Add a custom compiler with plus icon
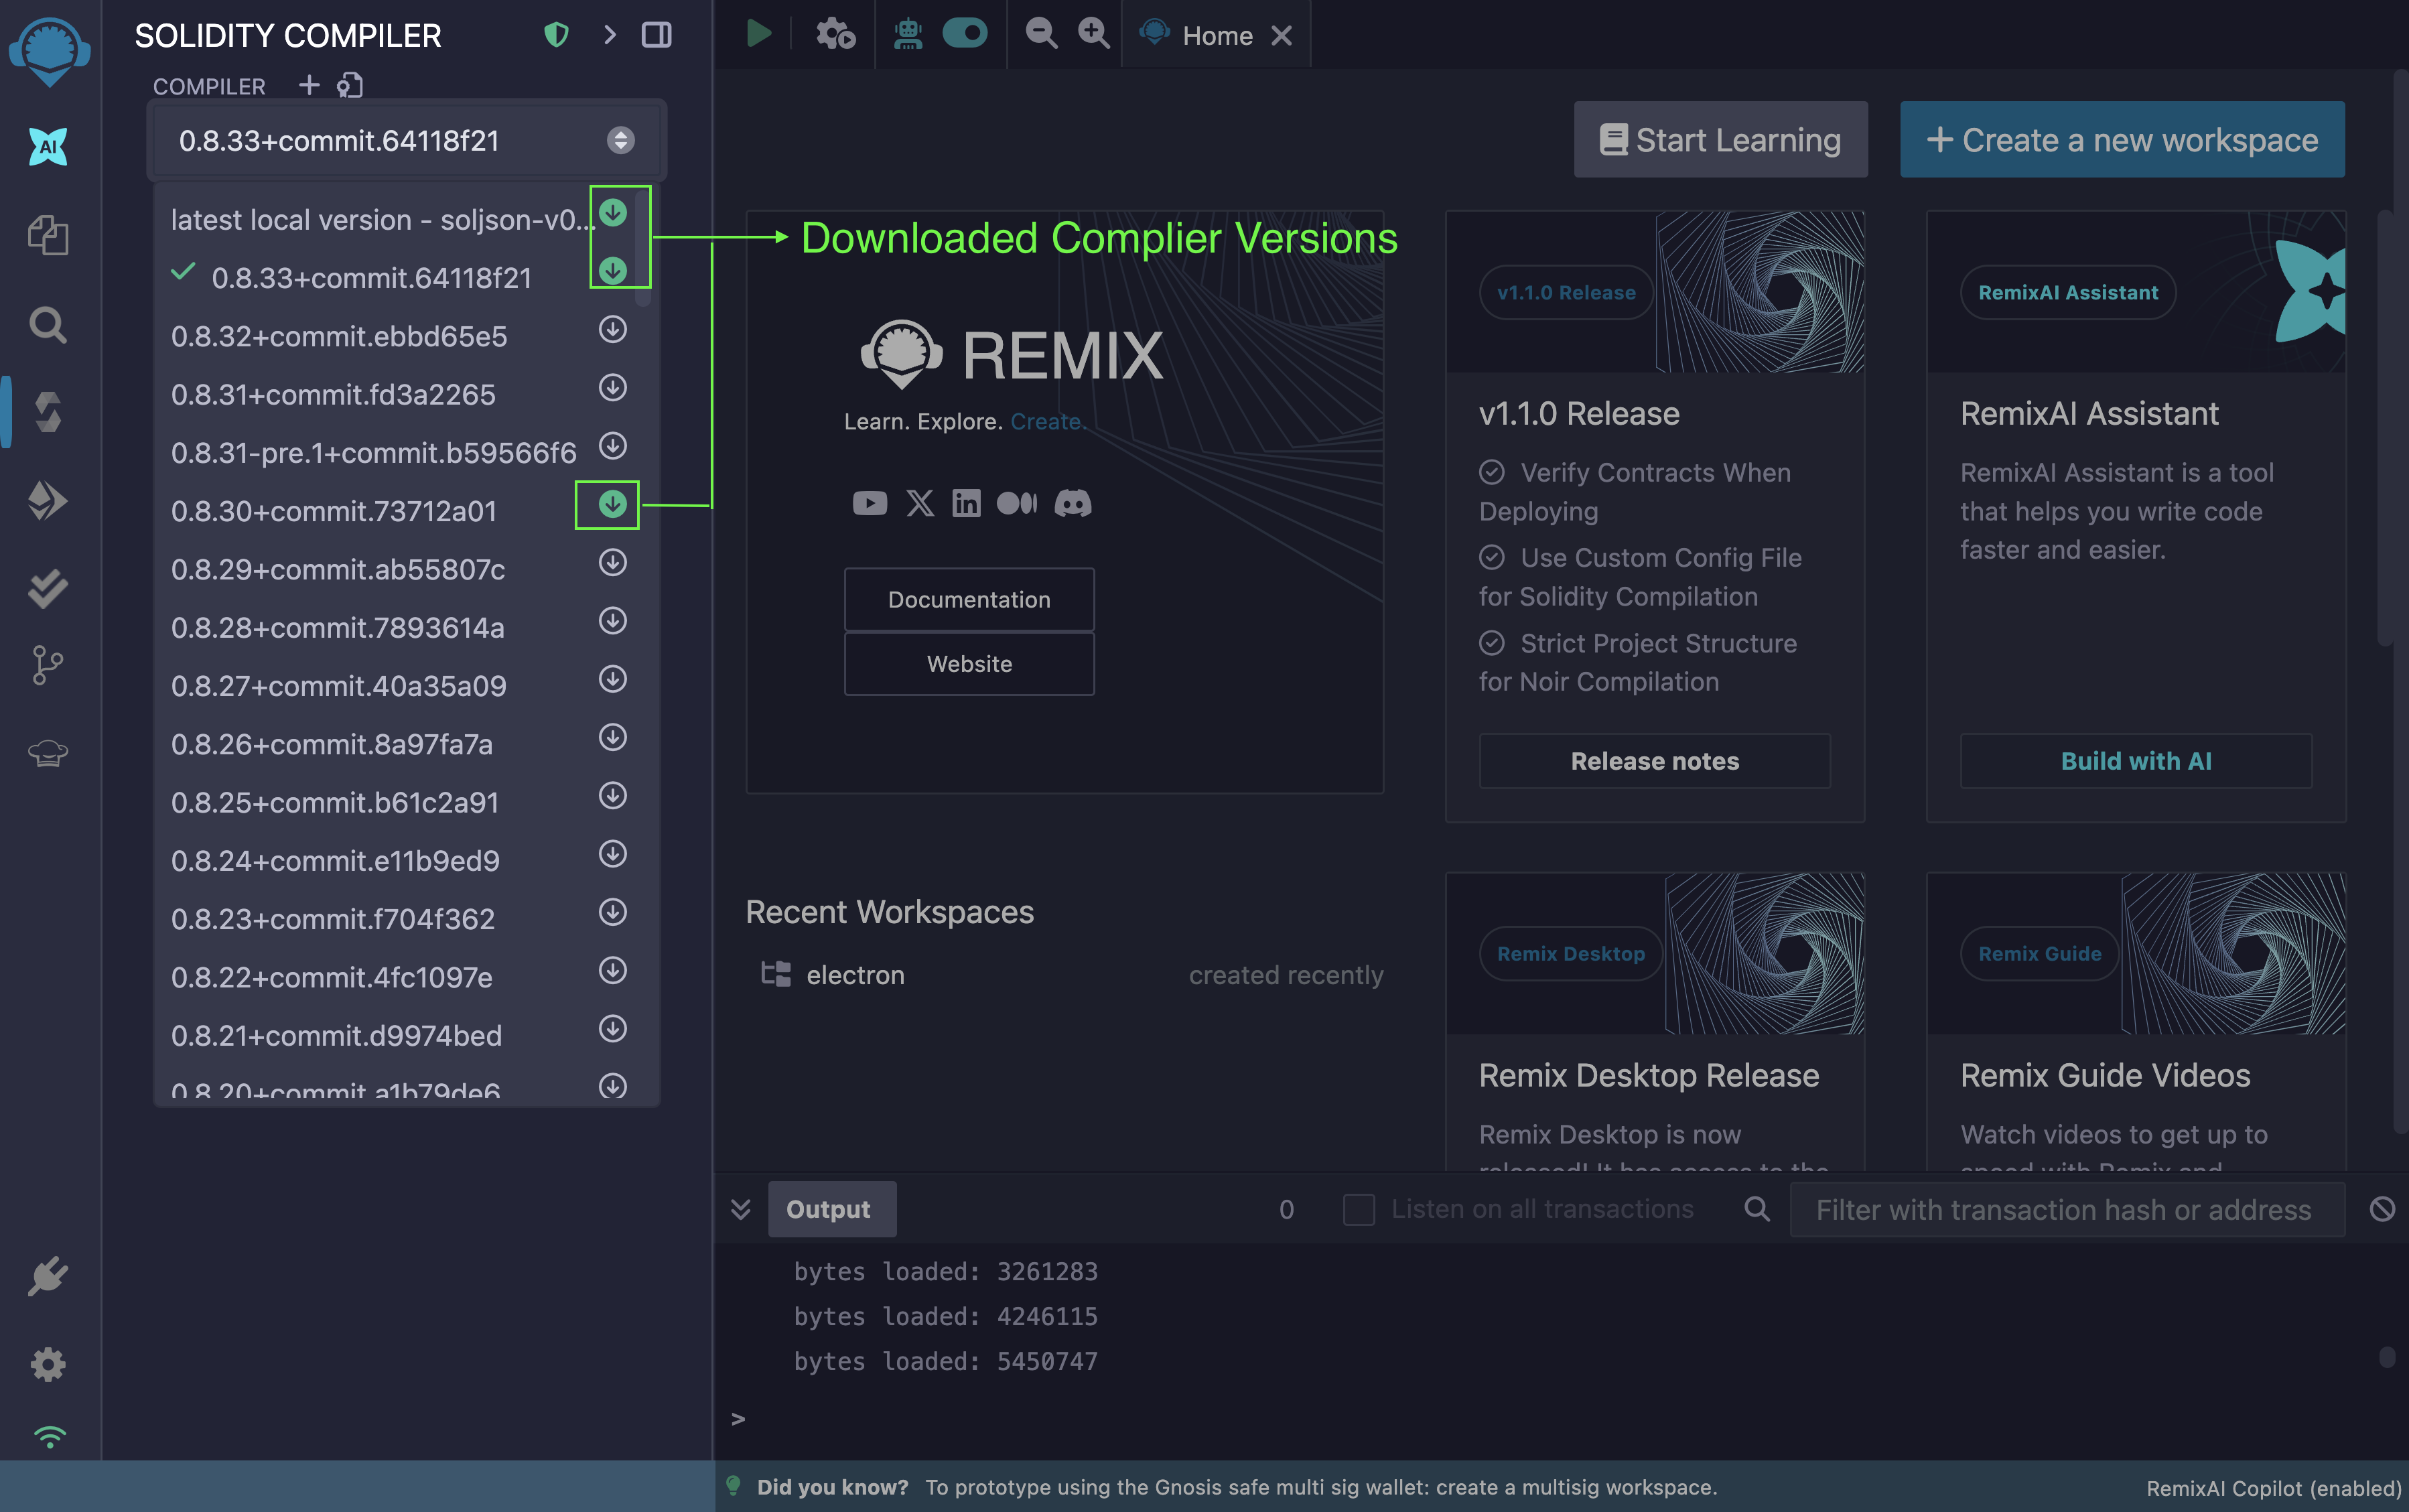The height and width of the screenshot is (1512, 2409). pos(309,85)
